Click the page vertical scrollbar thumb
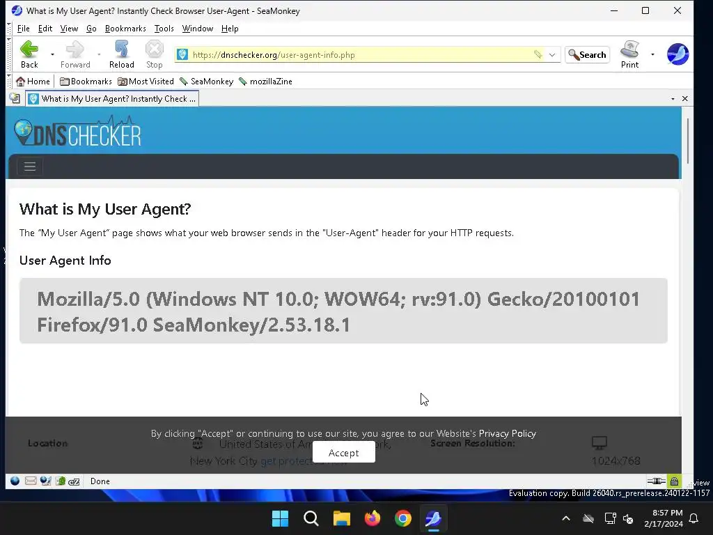The width and height of the screenshot is (713, 535). [x=687, y=141]
